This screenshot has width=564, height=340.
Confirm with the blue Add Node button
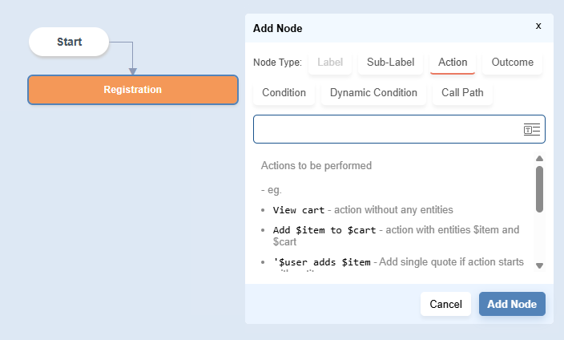click(512, 304)
